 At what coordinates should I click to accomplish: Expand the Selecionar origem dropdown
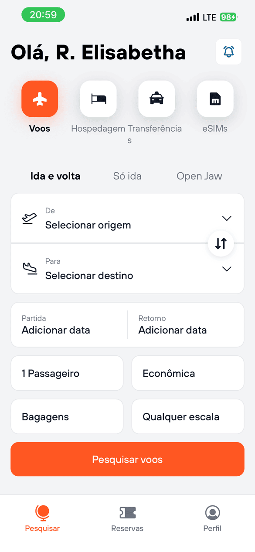[x=226, y=218]
